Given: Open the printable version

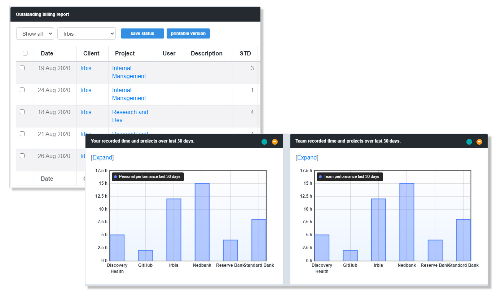Looking at the screenshot, I should tap(188, 33).
